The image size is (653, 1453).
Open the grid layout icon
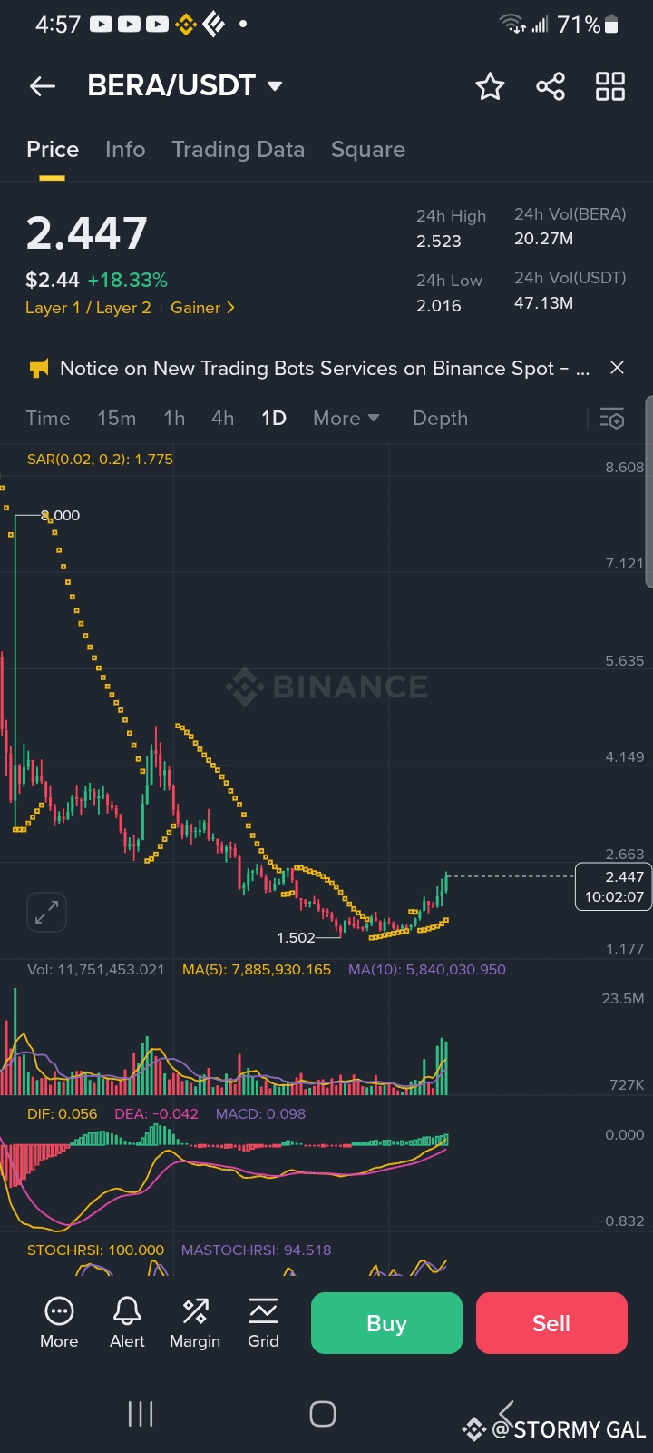[610, 86]
